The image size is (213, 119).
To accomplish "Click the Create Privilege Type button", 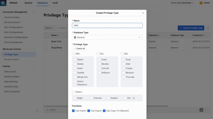I will tap(191, 28).
